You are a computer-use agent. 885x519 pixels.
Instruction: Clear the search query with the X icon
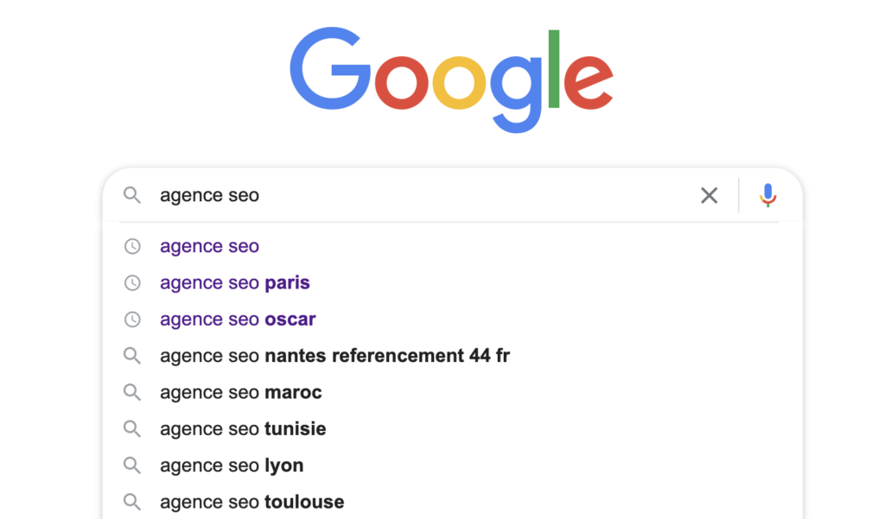(709, 195)
